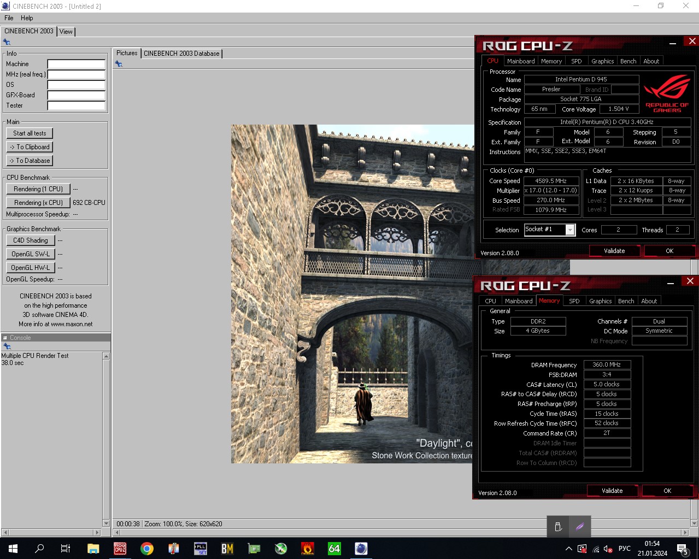Viewport: 699px width, 559px height.
Task: Click the РУС language indicator
Action: click(x=624, y=549)
